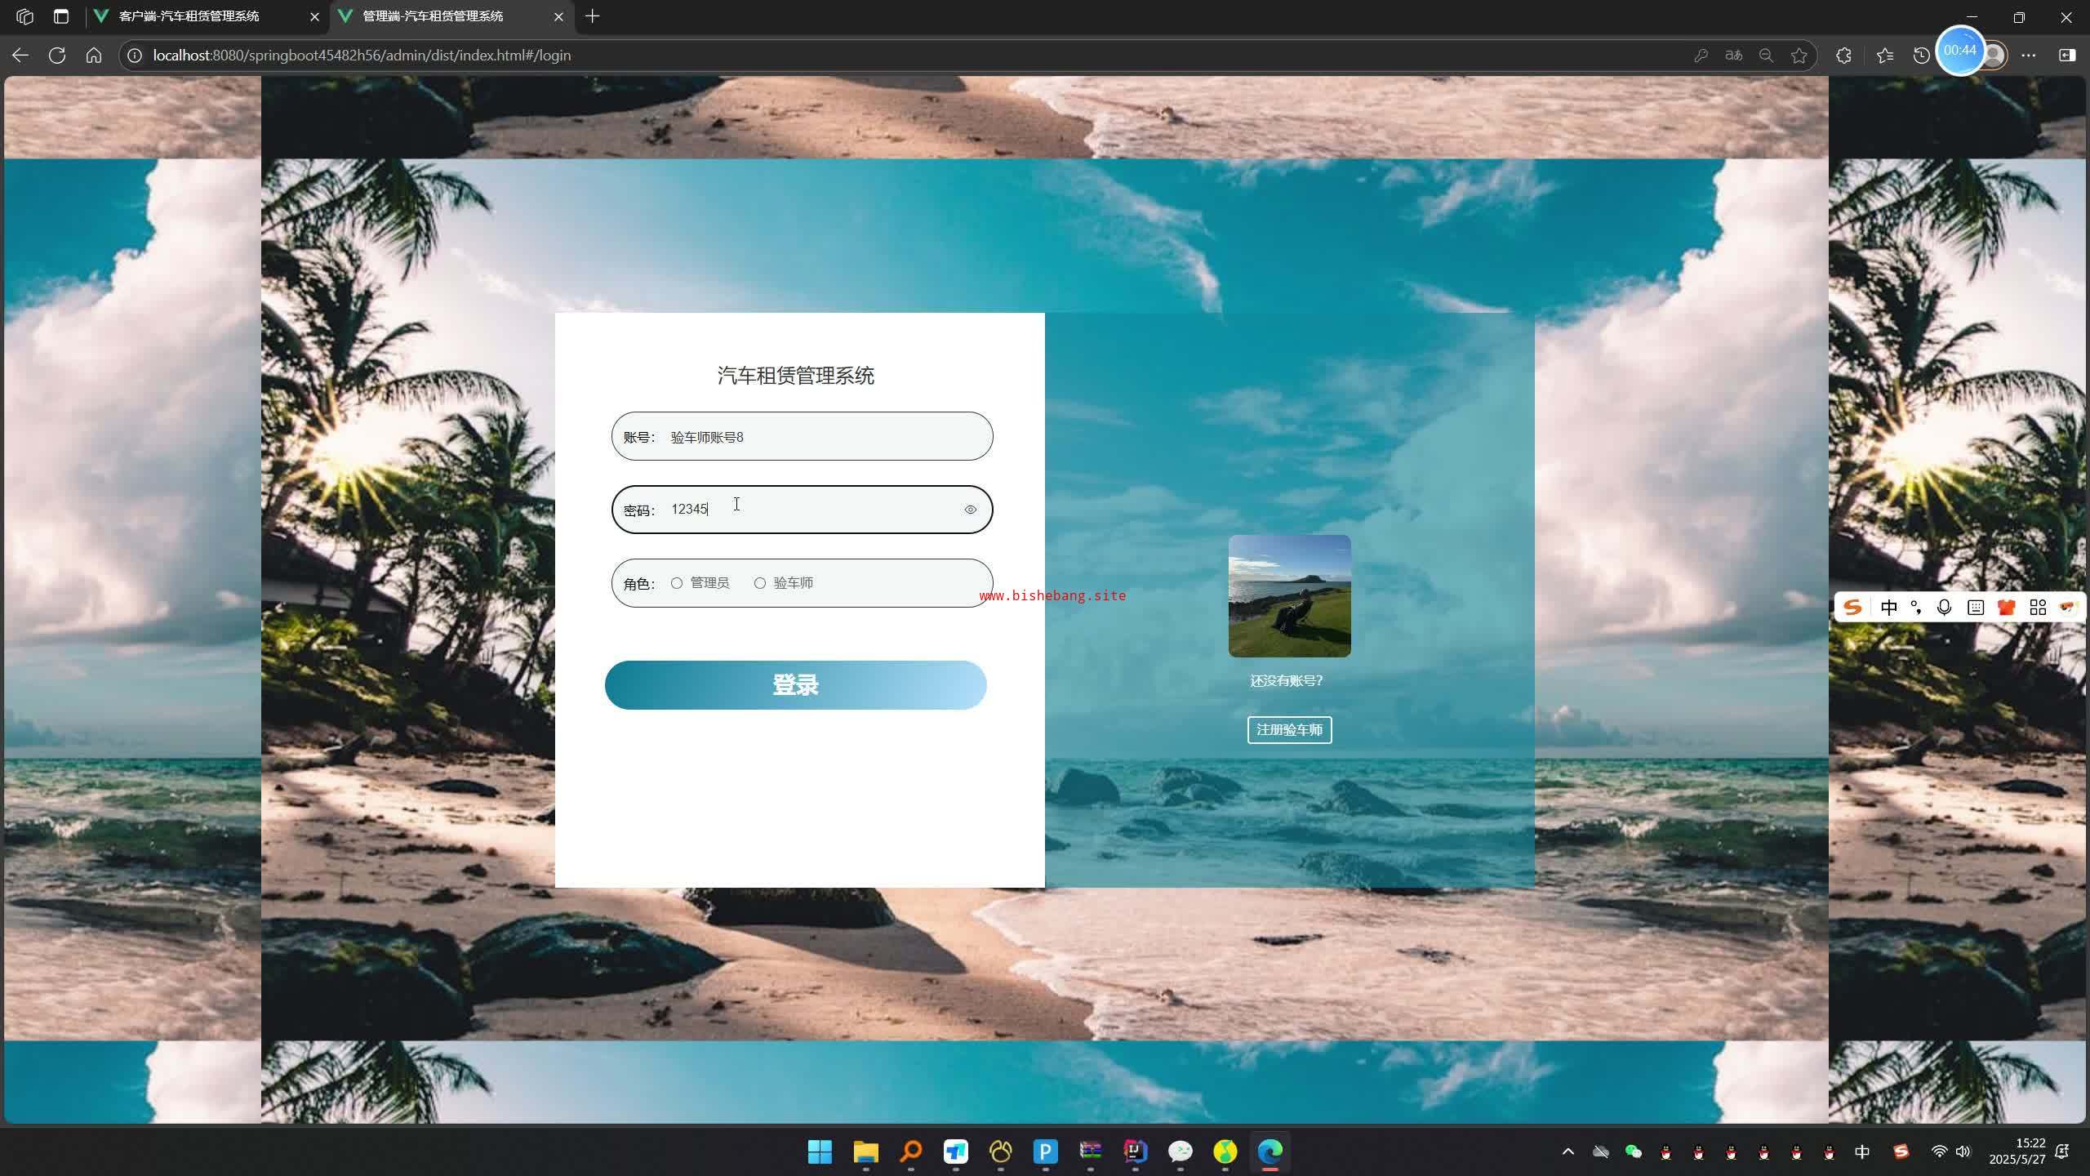Screen dimensions: 2090x1176
Task: Open the Windows Start menu
Action: 820,1151
